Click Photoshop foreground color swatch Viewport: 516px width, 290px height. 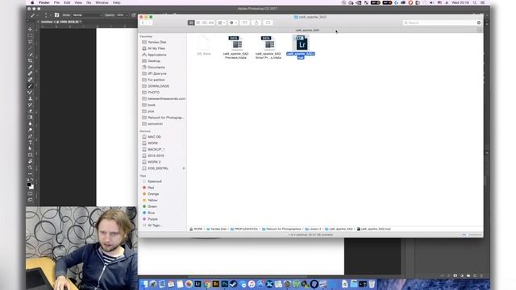tap(29, 184)
